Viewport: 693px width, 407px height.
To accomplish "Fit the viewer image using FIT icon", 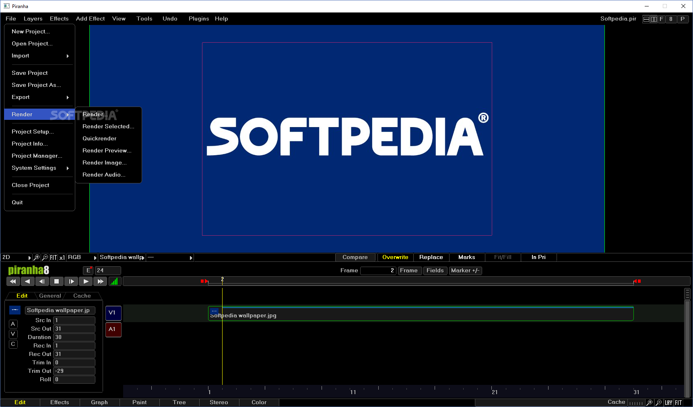I will coord(54,257).
